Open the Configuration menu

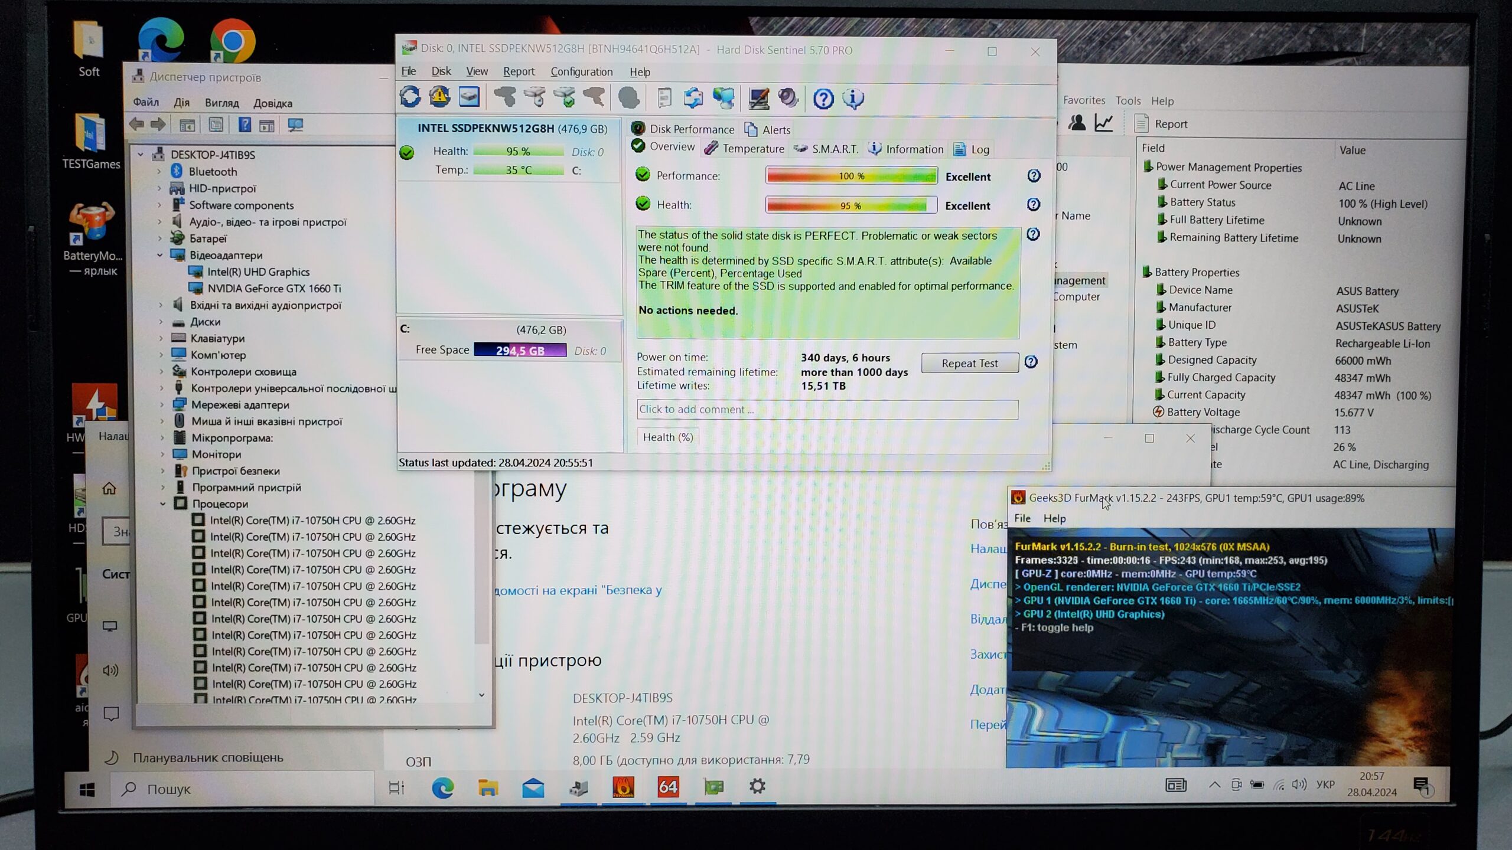pos(581,71)
